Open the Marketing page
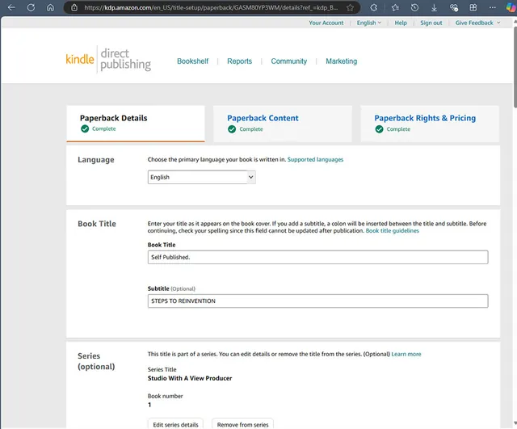The image size is (517, 429). [341, 61]
